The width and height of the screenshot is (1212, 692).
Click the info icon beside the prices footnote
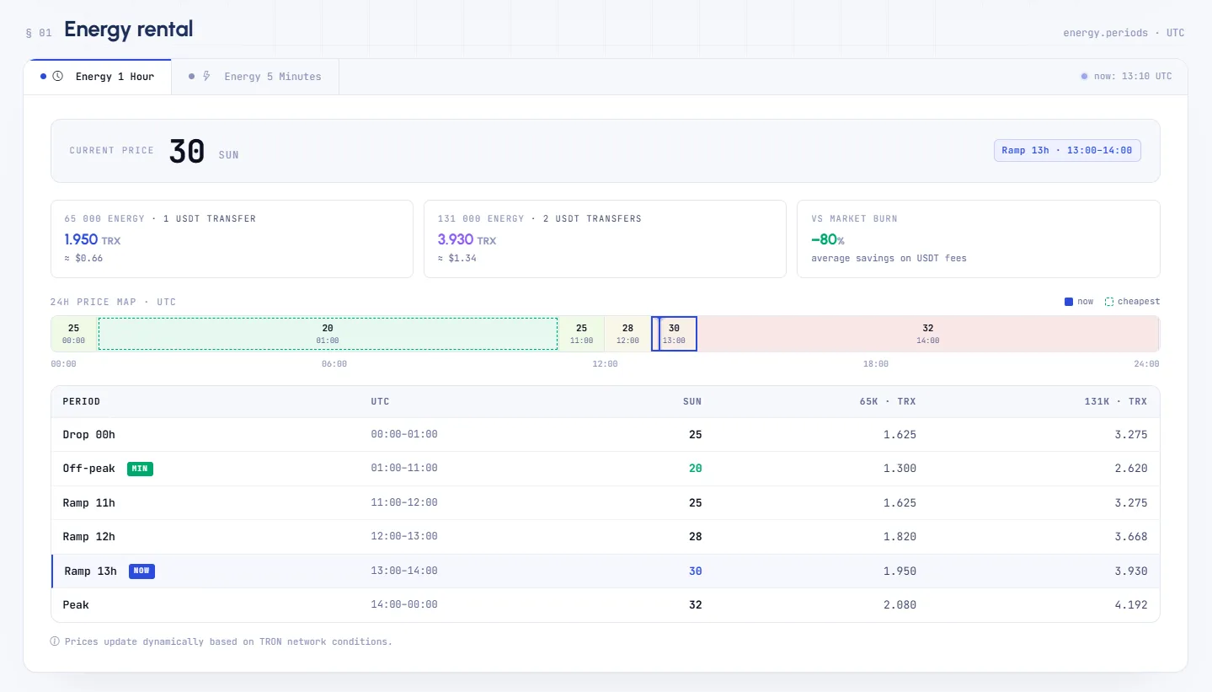point(55,641)
